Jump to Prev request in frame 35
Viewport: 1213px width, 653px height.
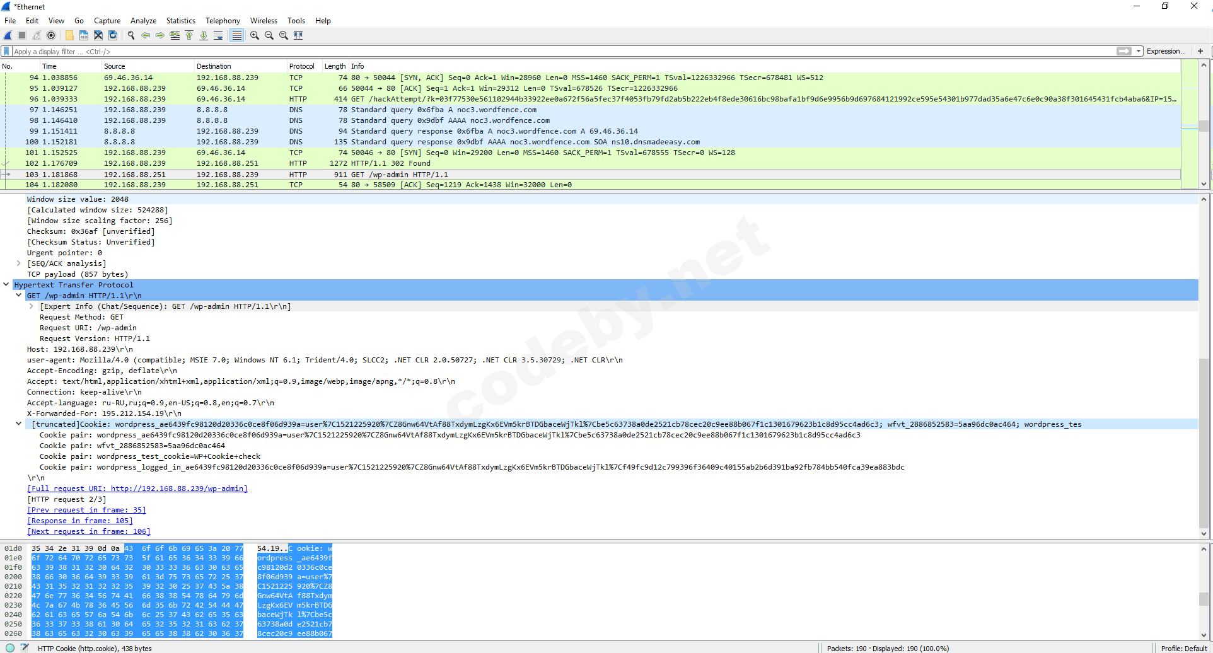pyautogui.click(x=86, y=510)
